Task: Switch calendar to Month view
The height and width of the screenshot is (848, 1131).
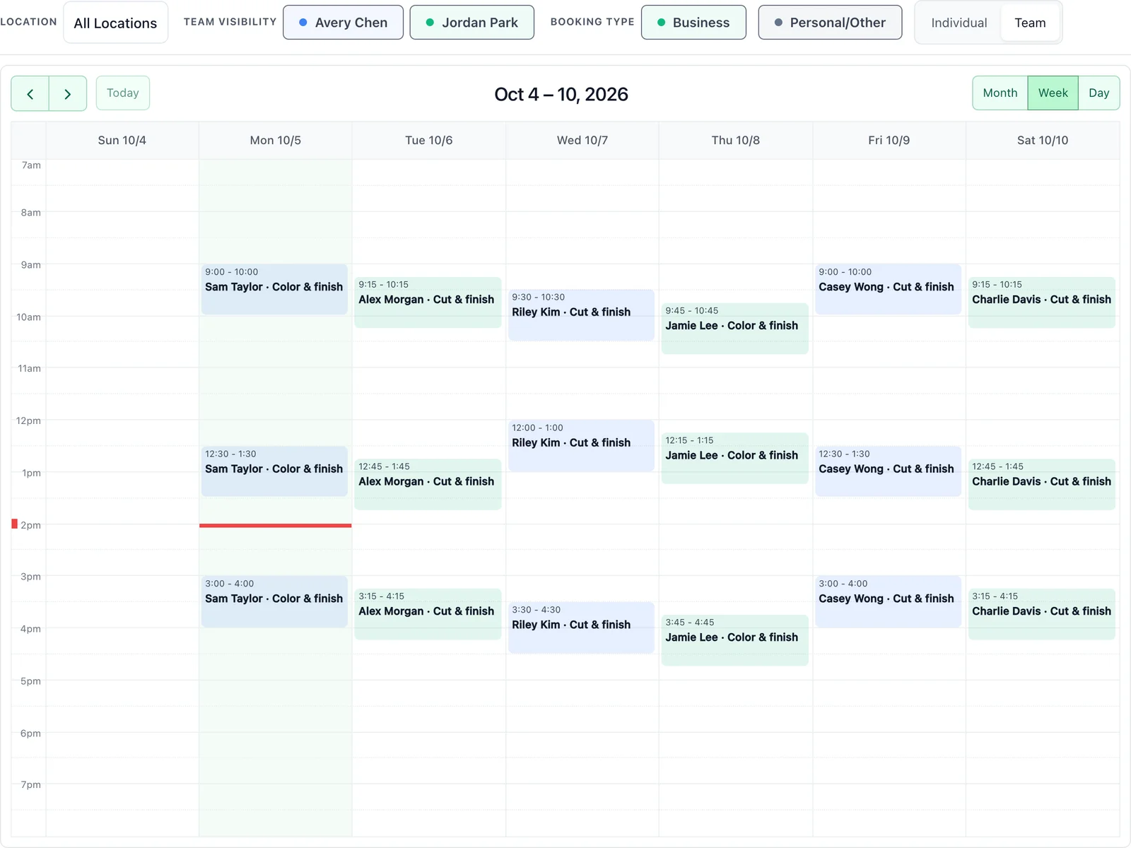Action: point(1000,93)
